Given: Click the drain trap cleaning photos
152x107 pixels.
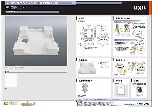Looking at the screenshot, I should pos(137,66).
